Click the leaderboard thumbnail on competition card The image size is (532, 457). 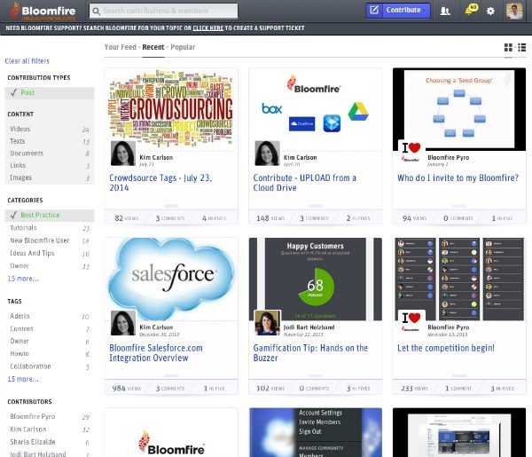pyautogui.click(x=459, y=280)
